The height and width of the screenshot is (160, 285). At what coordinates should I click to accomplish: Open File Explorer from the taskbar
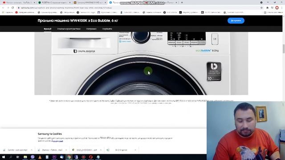click(x=25, y=157)
